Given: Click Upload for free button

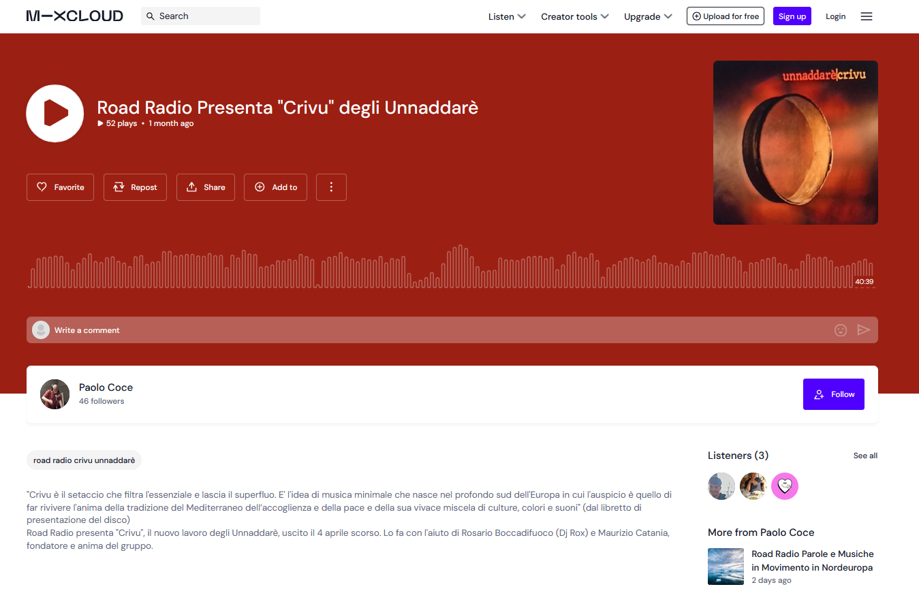Looking at the screenshot, I should point(726,16).
